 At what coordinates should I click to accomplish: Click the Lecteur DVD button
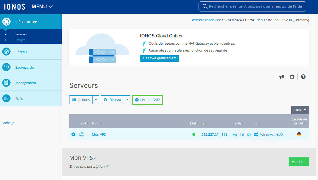(x=148, y=100)
